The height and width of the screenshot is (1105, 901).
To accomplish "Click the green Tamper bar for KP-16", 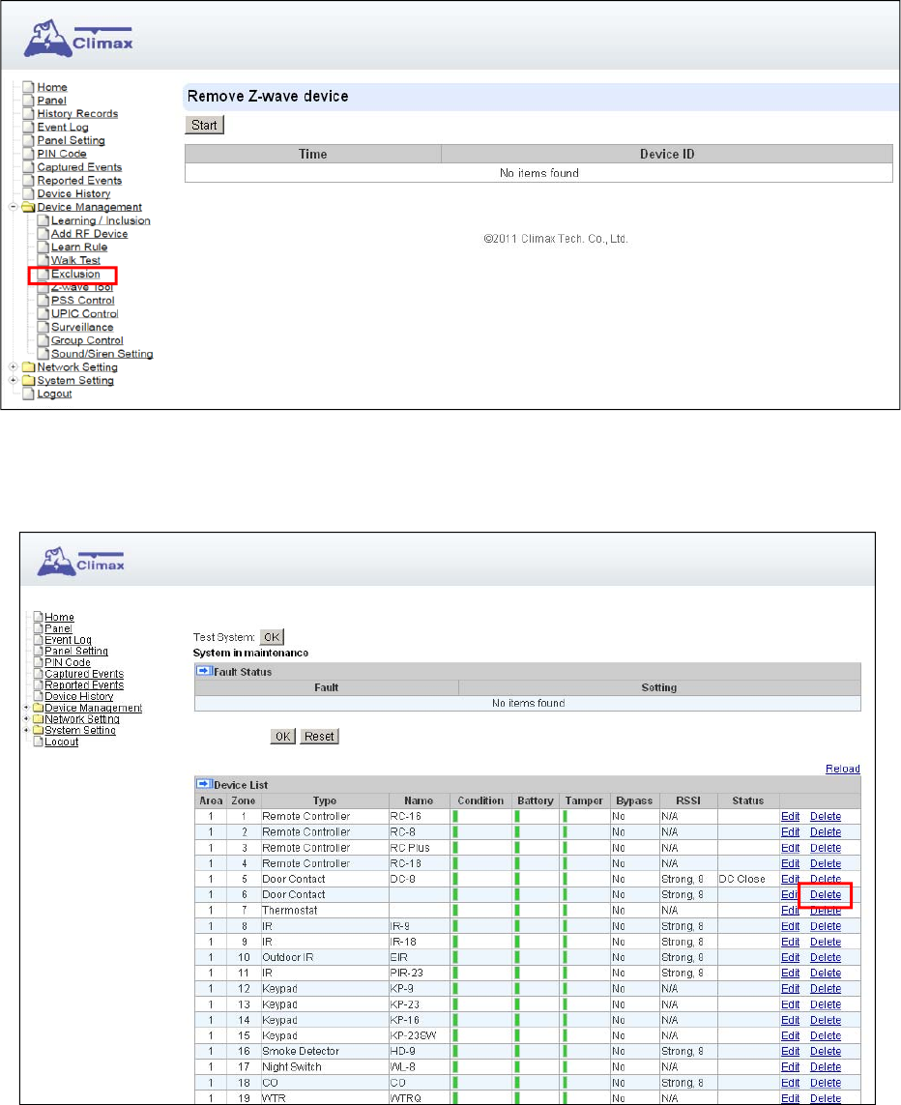I will pos(565,1021).
